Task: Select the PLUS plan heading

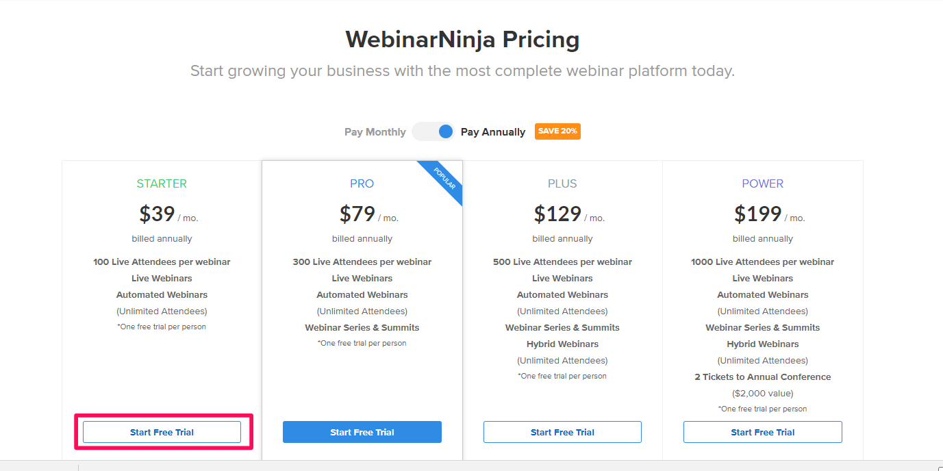Action: pos(562,183)
